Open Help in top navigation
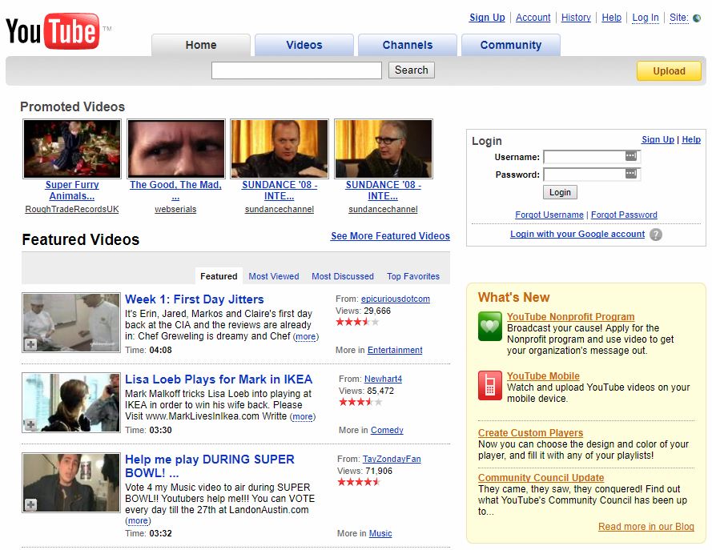712x550 pixels. tap(611, 18)
